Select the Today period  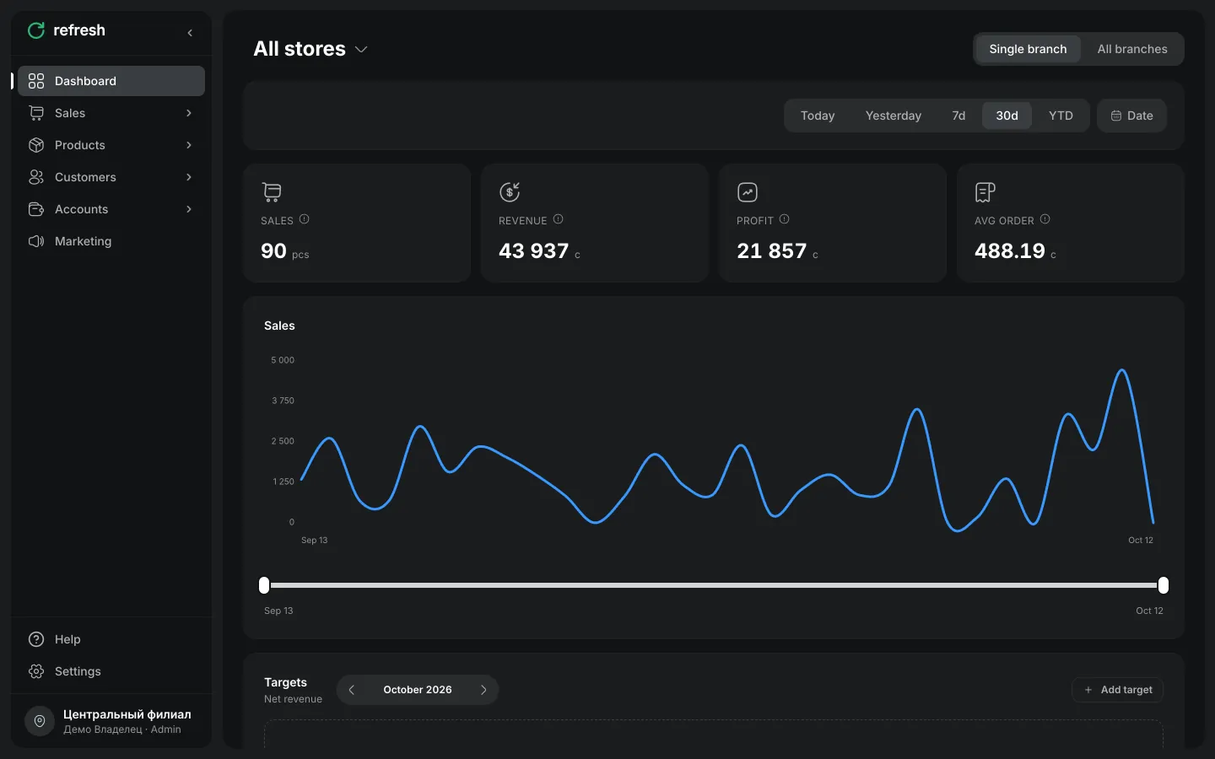coord(818,116)
